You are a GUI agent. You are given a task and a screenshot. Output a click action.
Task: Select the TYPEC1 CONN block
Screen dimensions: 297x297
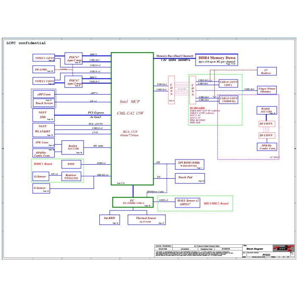tap(44, 58)
